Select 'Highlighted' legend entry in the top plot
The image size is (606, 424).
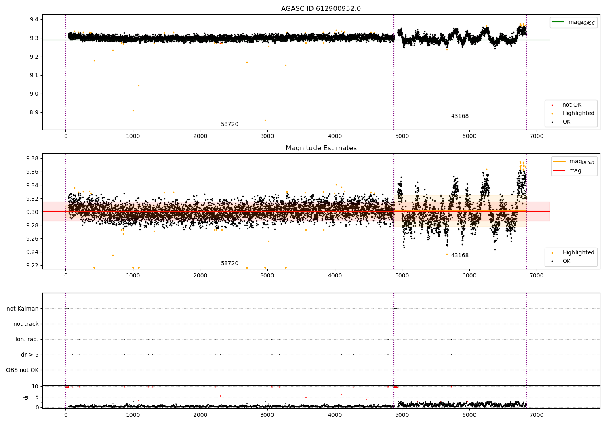[x=579, y=113]
